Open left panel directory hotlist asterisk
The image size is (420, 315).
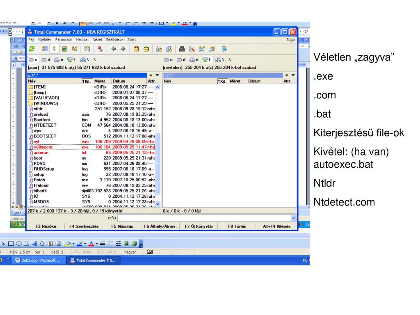(x=151, y=75)
